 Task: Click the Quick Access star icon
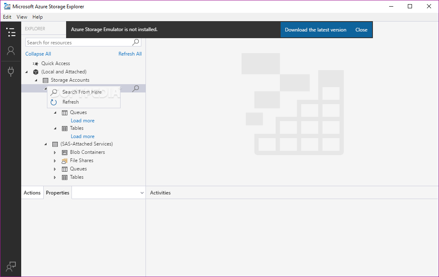click(x=36, y=64)
